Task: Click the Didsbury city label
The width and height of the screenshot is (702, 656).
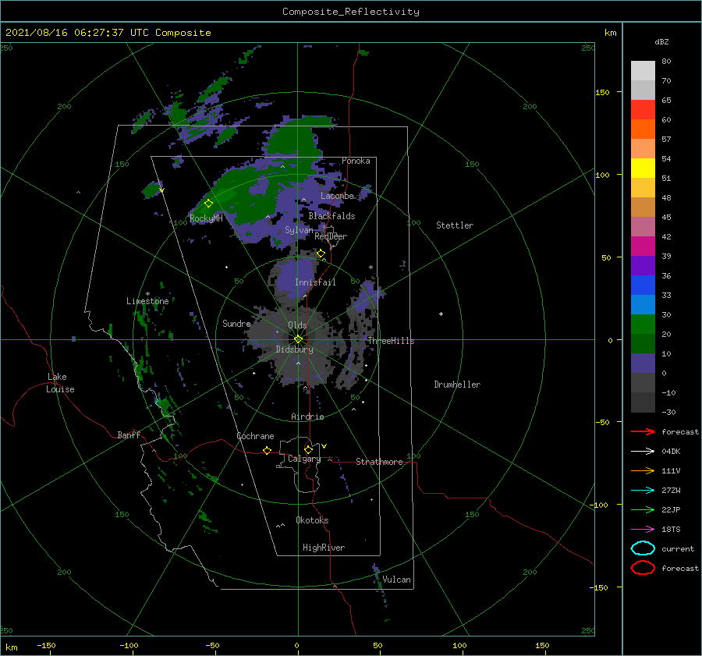Action: [x=294, y=349]
